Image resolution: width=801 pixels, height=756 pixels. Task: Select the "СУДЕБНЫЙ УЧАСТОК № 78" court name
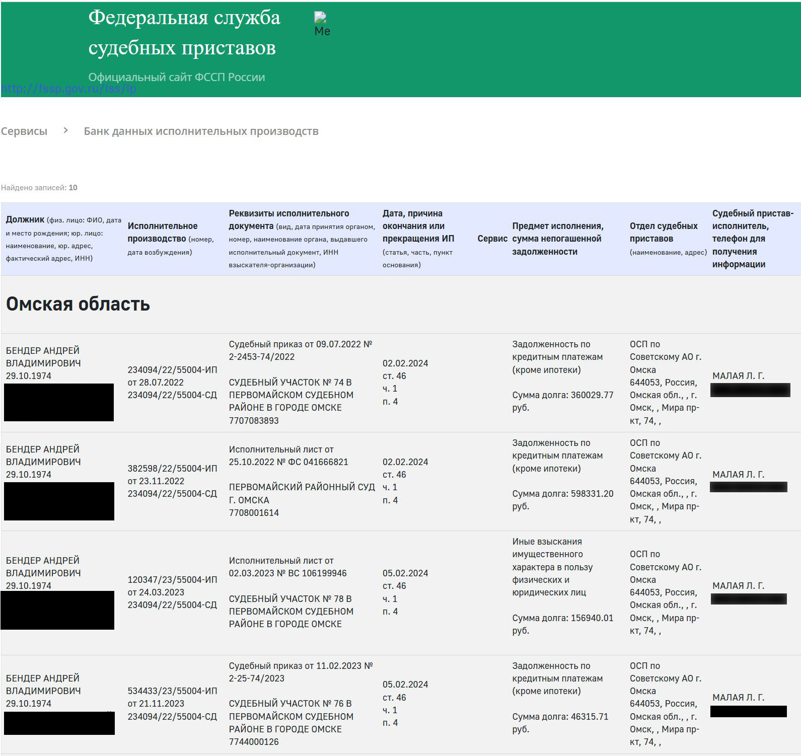point(291,612)
